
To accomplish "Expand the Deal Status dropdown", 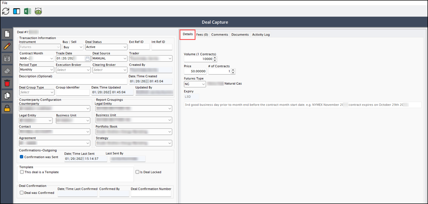I will tap(106, 47).
